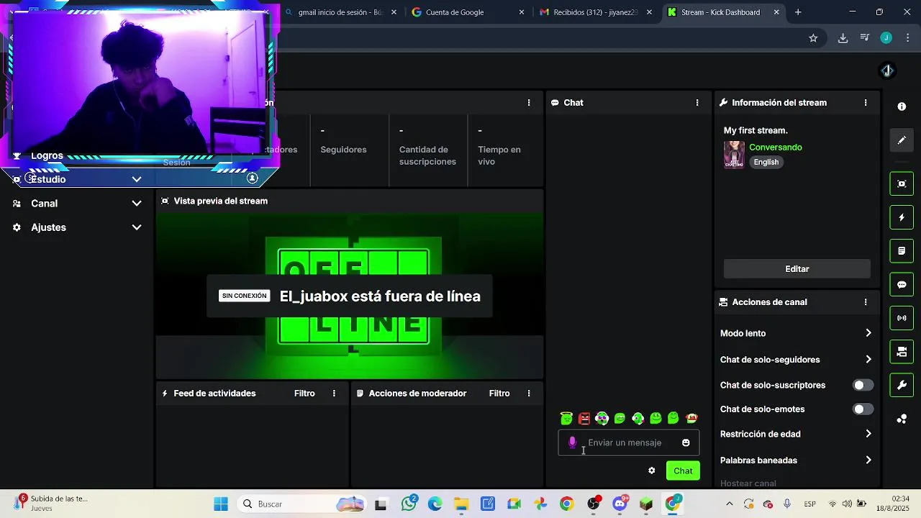This screenshot has width=921, height=518.
Task: Open OBS Studio from the taskbar
Action: click(594, 504)
